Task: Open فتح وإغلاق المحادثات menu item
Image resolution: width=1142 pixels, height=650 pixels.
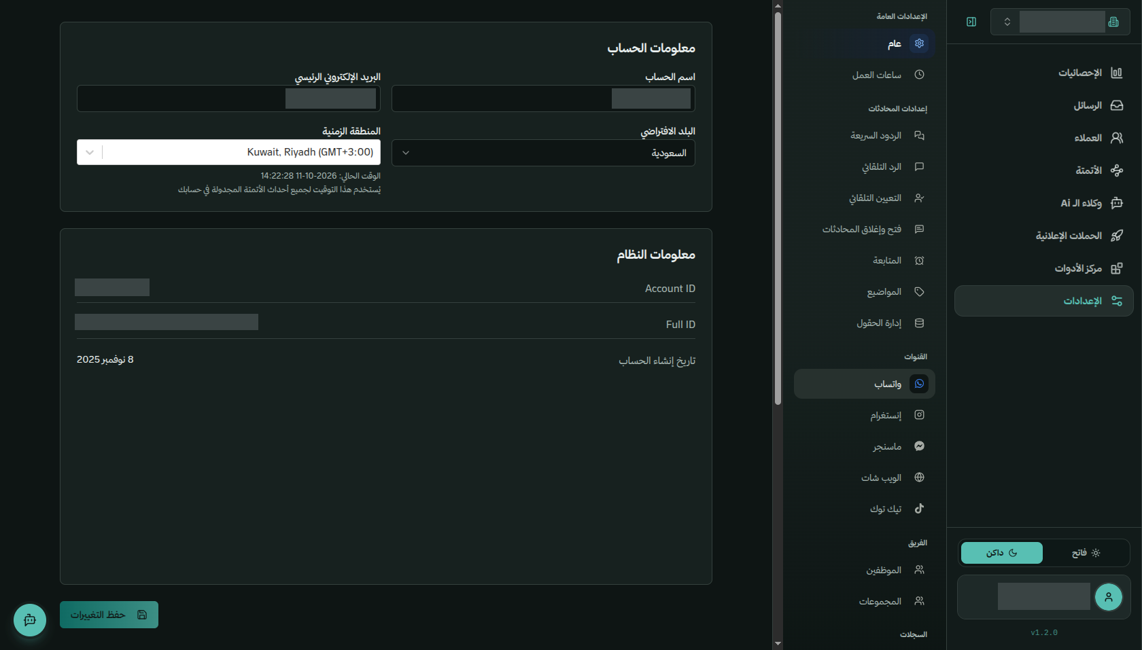Action: click(x=865, y=230)
